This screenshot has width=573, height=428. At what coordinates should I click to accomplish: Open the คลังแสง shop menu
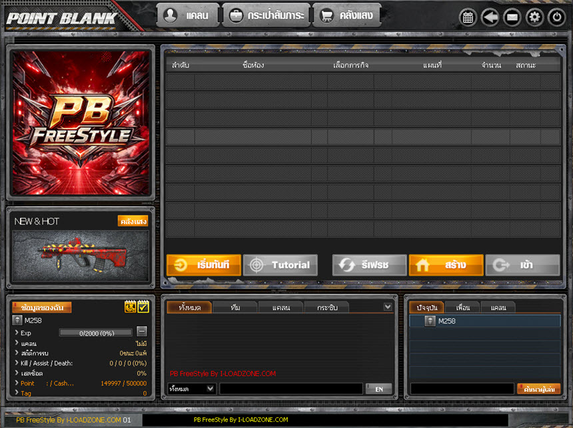point(346,15)
